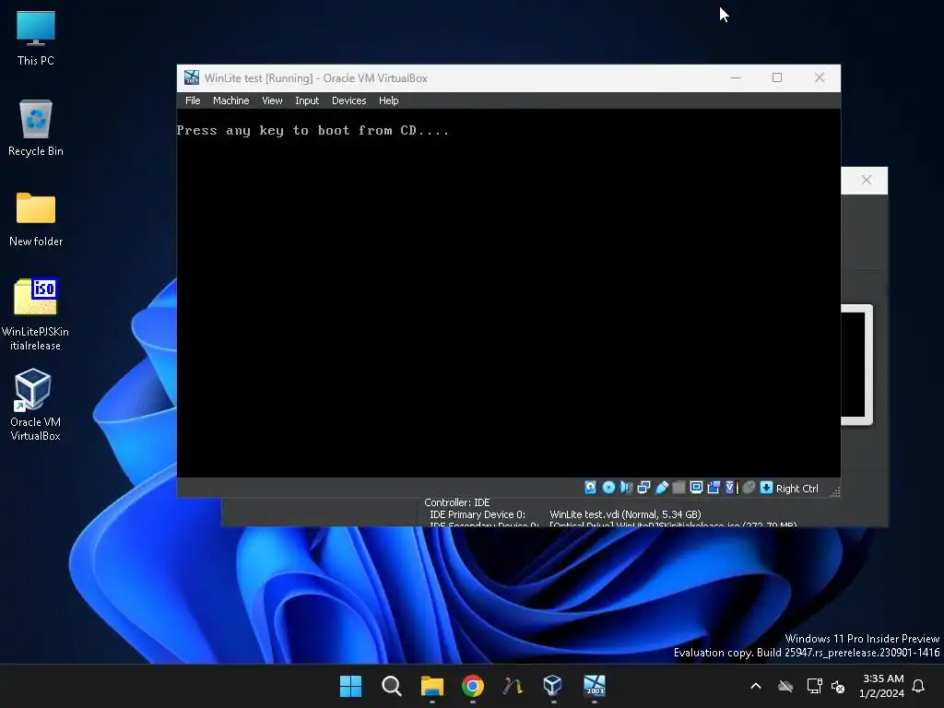The image size is (944, 708).
Task: Open the File menu
Action: pos(193,100)
